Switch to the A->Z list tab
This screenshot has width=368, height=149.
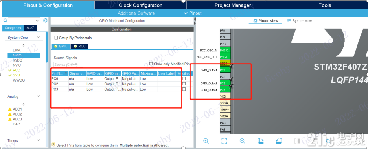[x=31, y=28]
